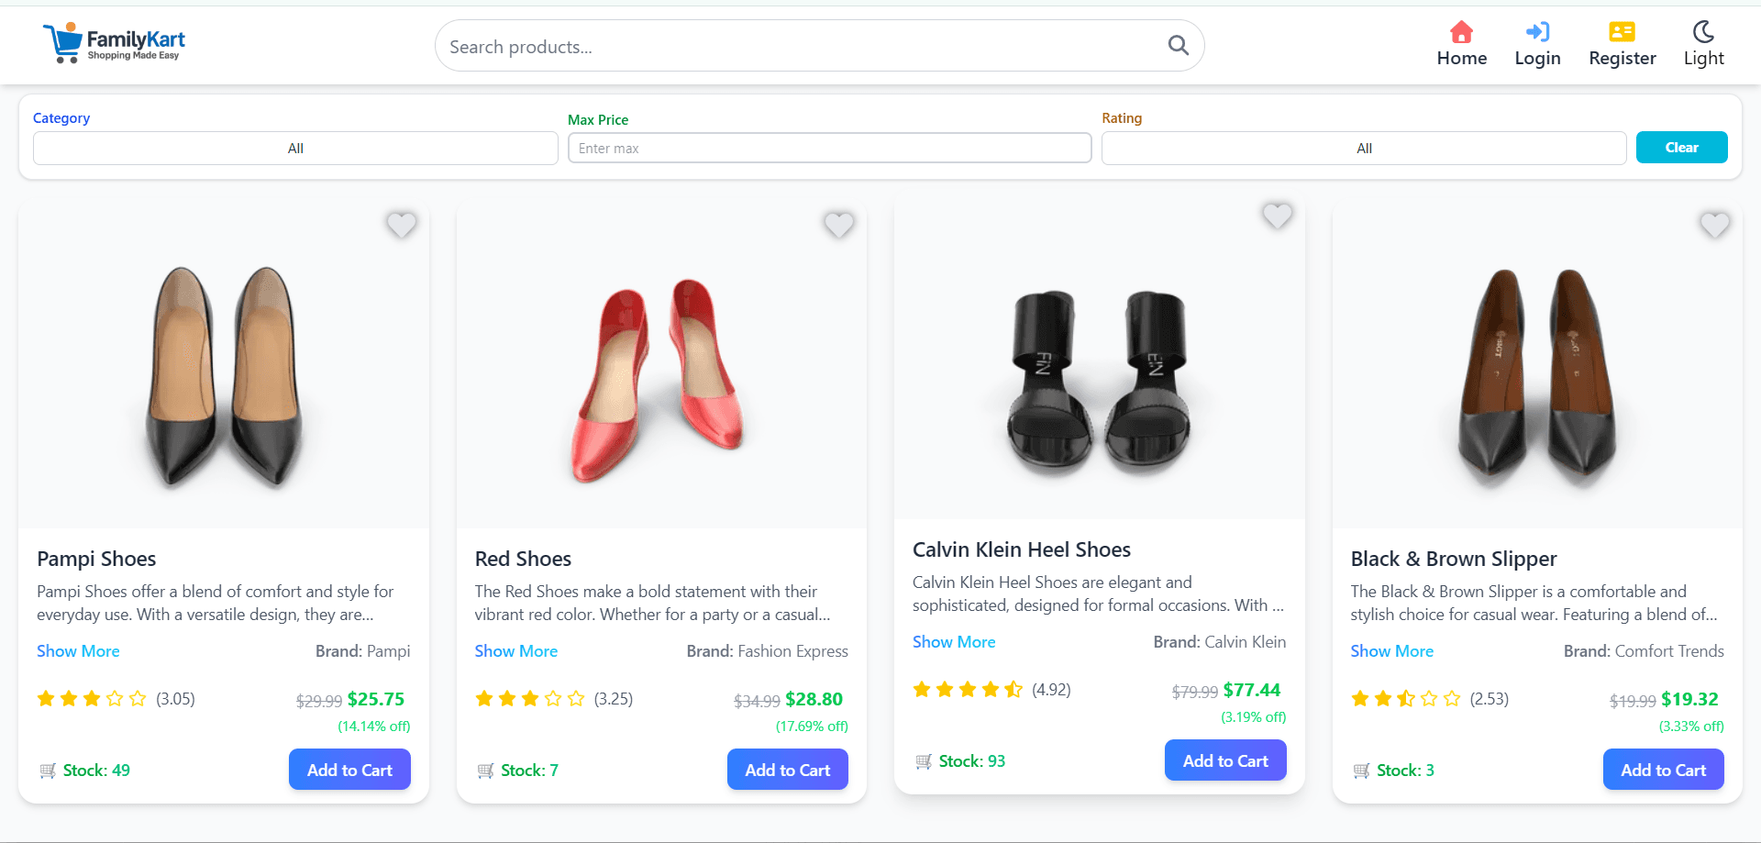Add Pampi Shoes to cart
1761x843 pixels.
point(349,770)
